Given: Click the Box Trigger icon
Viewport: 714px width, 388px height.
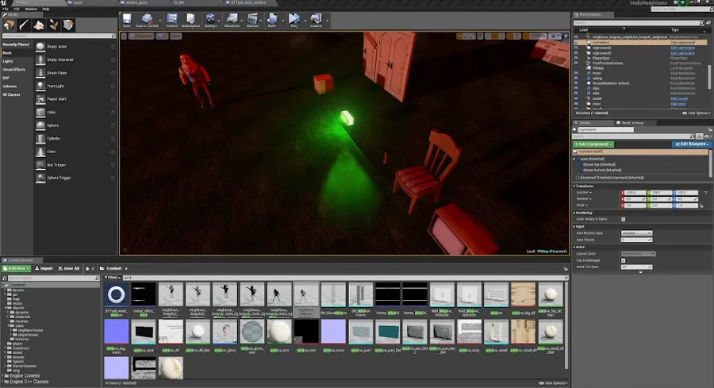Looking at the screenshot, I should coord(40,165).
